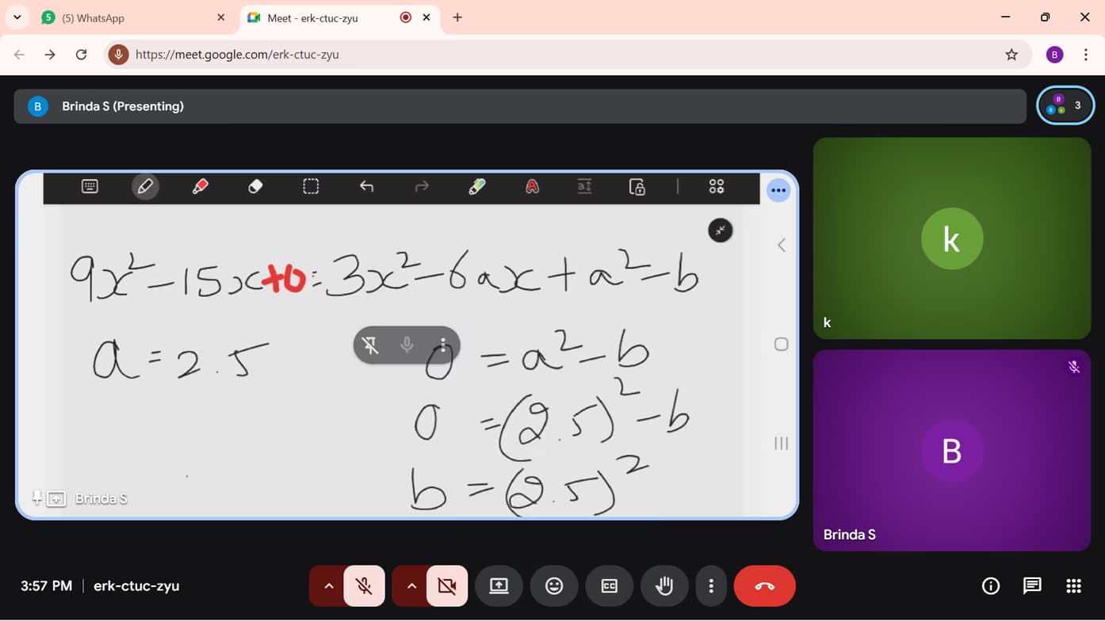Image resolution: width=1105 pixels, height=621 pixels.
Task: Unpin Brinda S's presentation
Action: [x=36, y=498]
